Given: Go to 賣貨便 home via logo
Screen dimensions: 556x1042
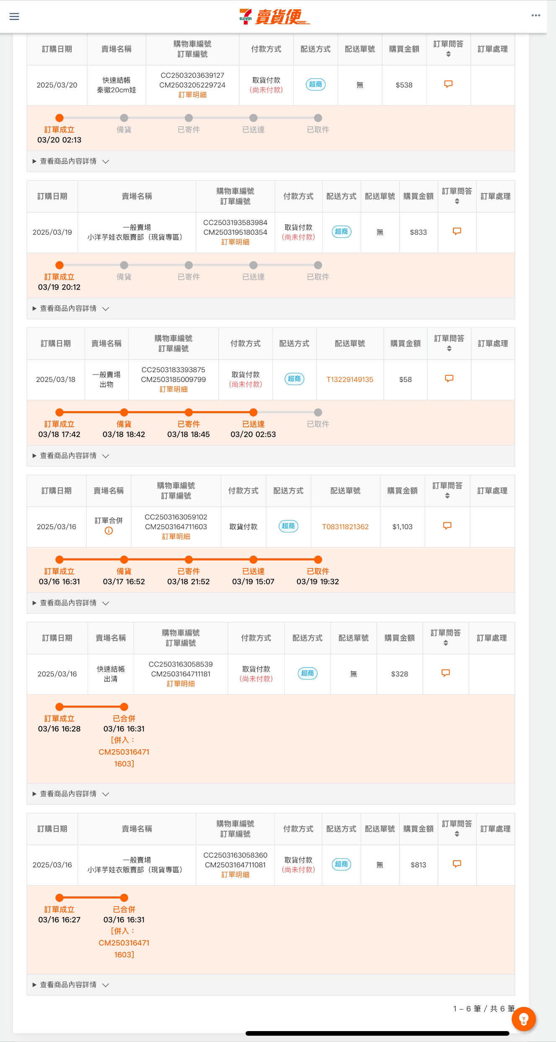Looking at the screenshot, I should click(x=274, y=17).
